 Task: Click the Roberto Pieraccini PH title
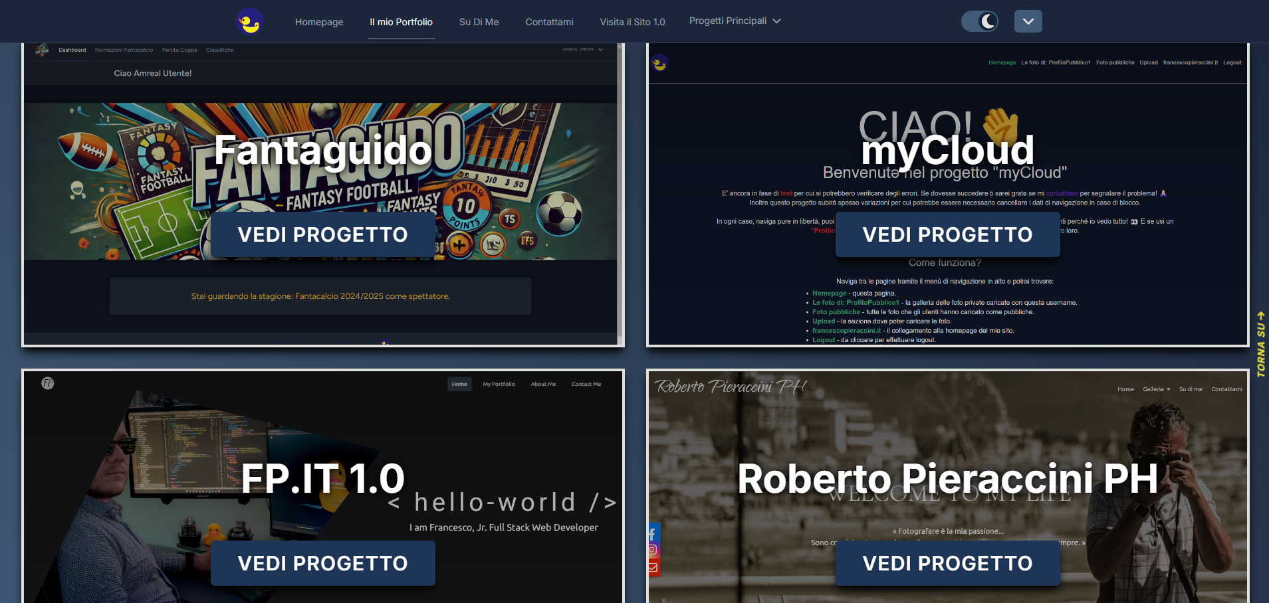pos(948,478)
